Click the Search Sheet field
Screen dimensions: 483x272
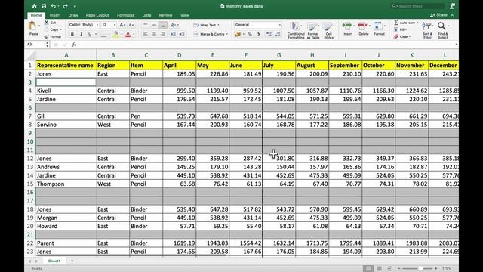point(417,6)
